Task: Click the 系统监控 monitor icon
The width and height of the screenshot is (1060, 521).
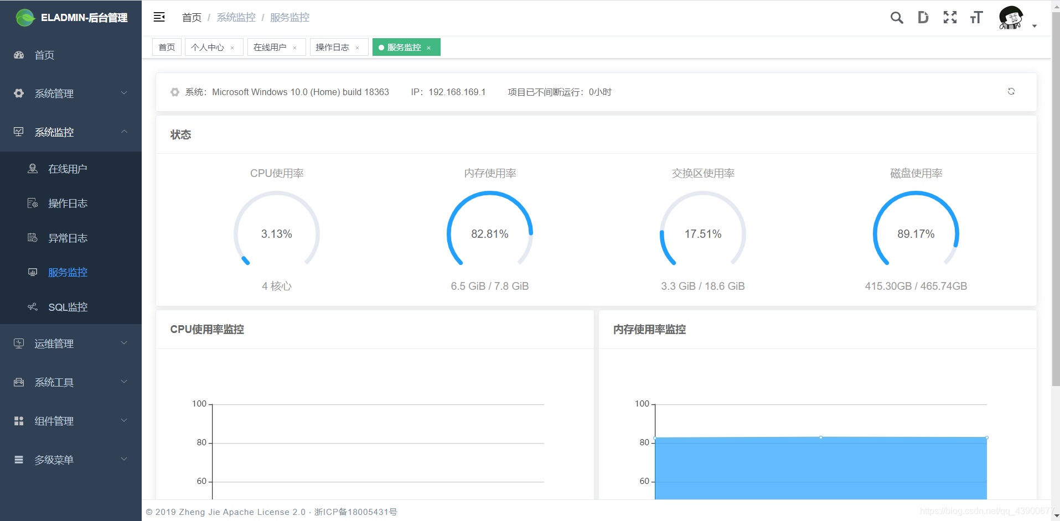Action: click(x=19, y=132)
